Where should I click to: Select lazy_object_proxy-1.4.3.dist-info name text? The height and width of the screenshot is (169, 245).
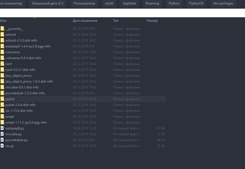(29, 81)
